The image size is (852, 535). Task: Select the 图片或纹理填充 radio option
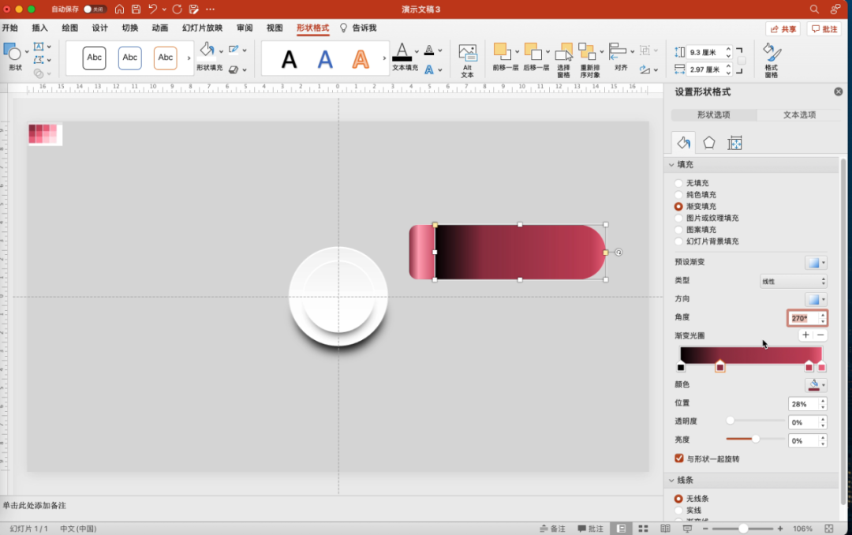coord(678,218)
